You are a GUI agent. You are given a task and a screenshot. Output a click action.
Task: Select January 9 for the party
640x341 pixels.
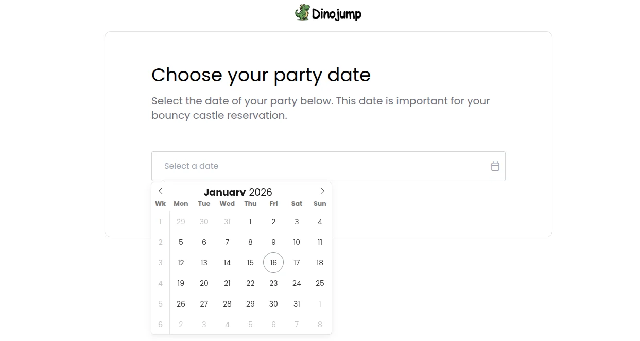coord(273,242)
